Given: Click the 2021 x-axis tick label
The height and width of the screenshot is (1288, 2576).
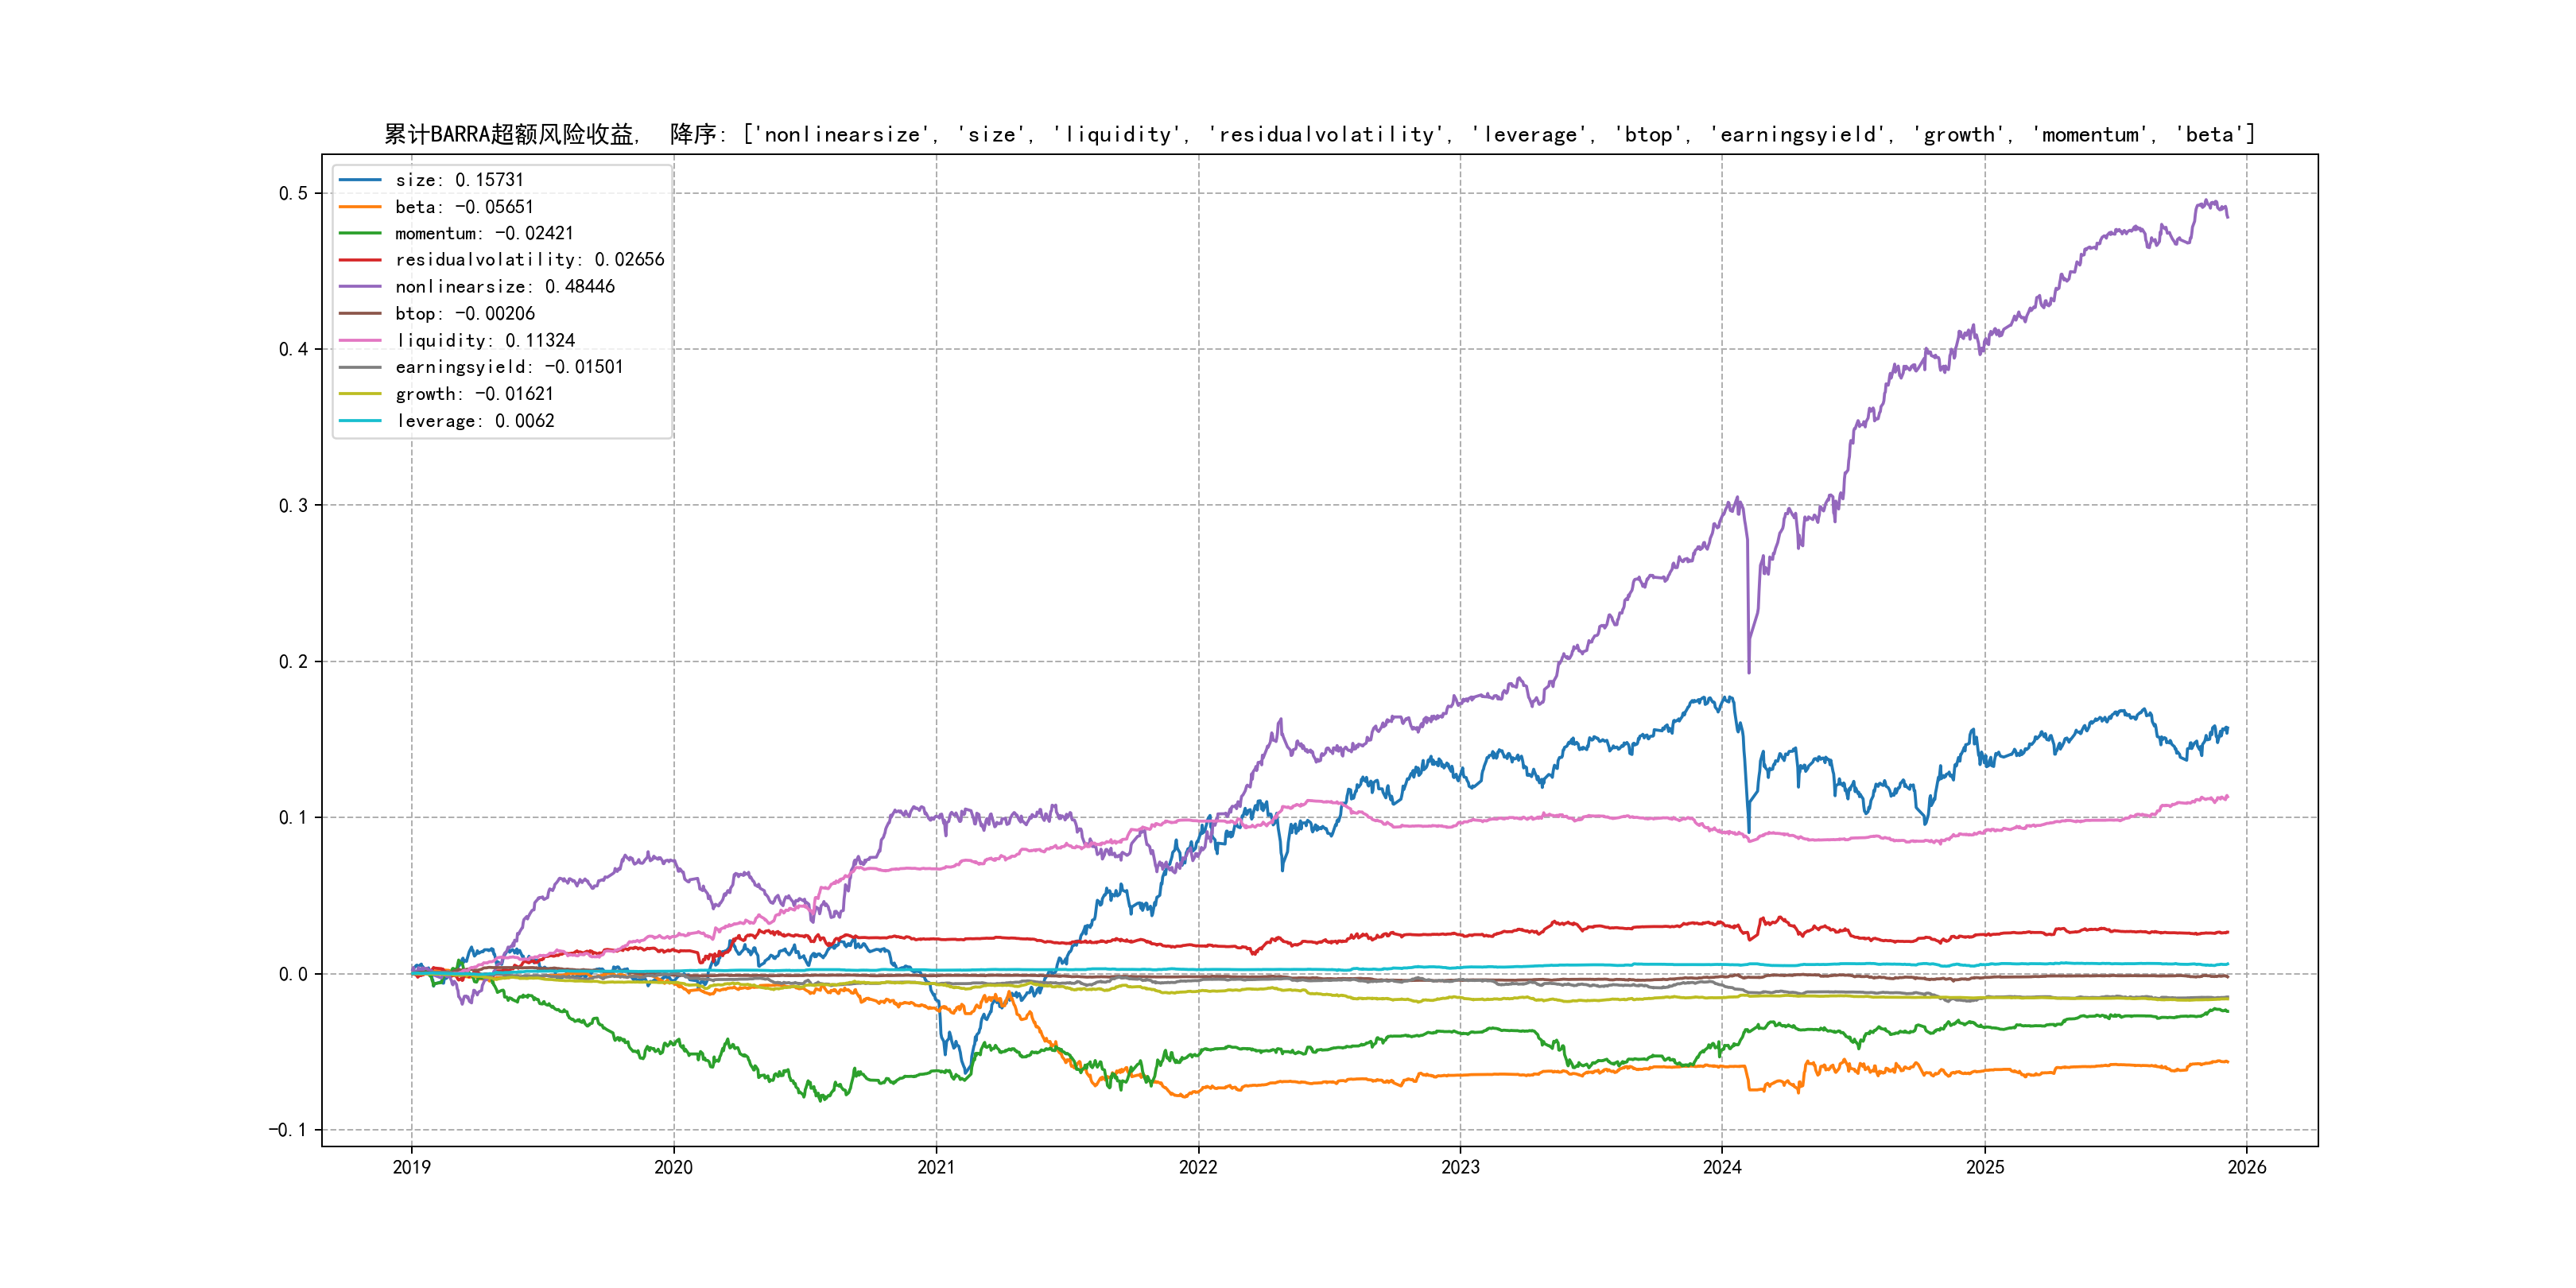Looking at the screenshot, I should (x=936, y=1167).
